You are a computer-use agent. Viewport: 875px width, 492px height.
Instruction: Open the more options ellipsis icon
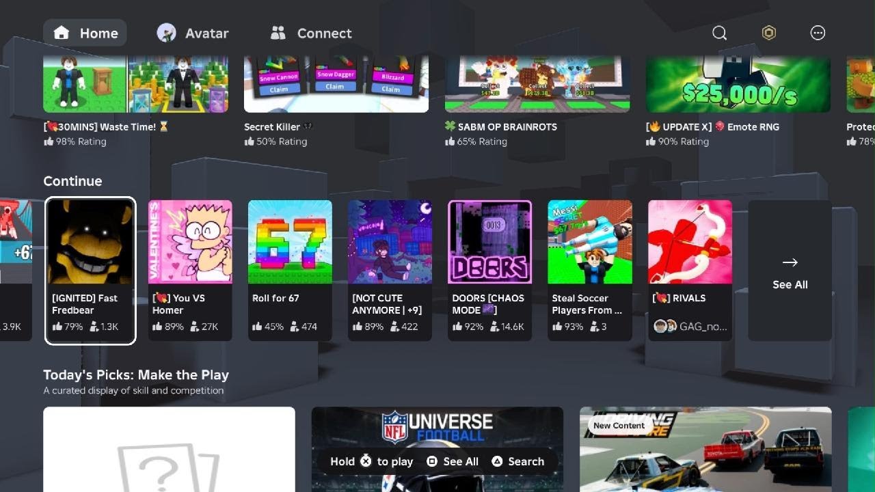coord(818,33)
